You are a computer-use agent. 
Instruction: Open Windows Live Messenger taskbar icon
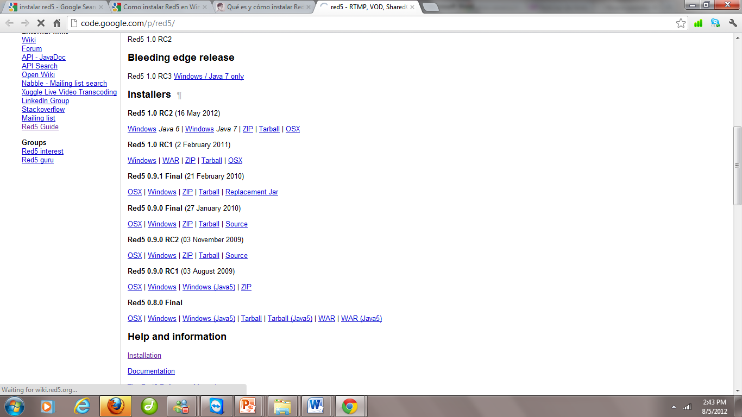(182, 406)
